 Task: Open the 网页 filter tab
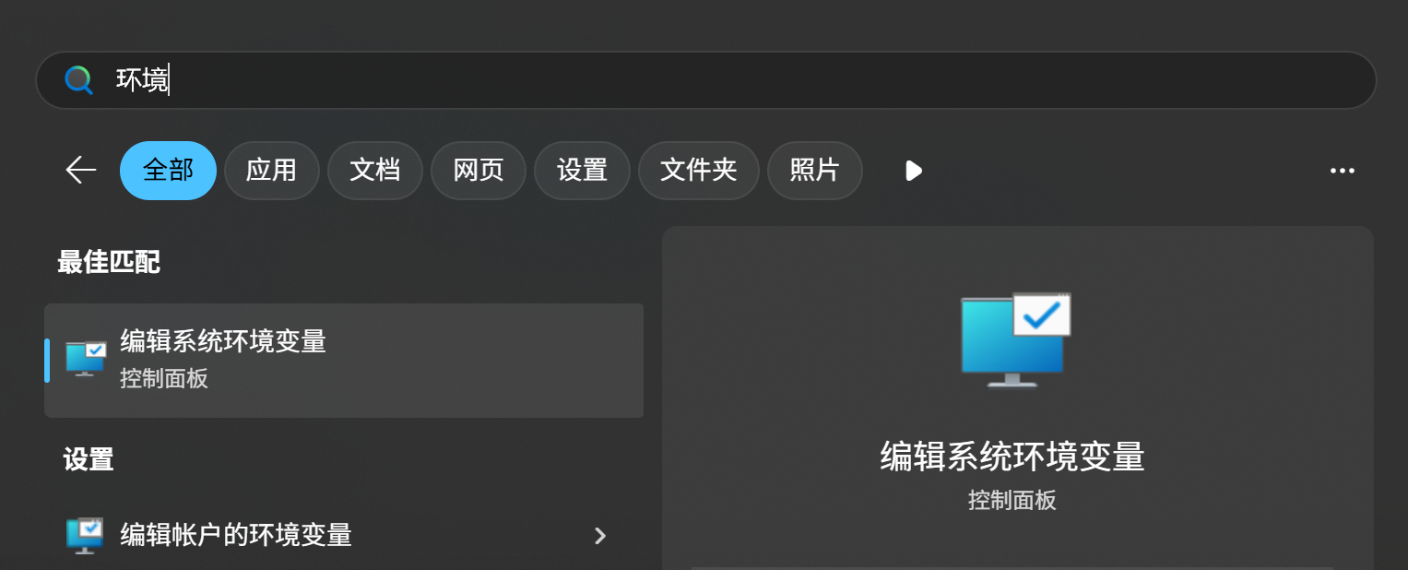(479, 171)
